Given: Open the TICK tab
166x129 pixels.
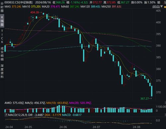Looking at the screenshot, I should click(2, 36).
